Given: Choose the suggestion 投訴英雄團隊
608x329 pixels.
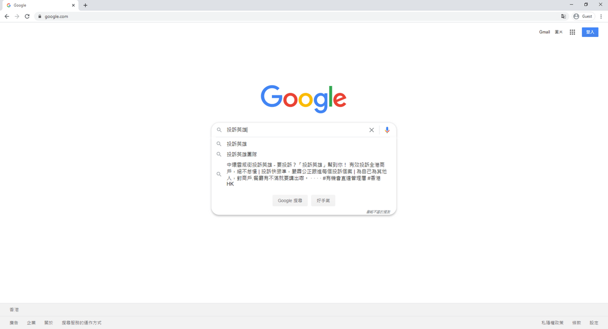Looking at the screenshot, I should [304, 154].
